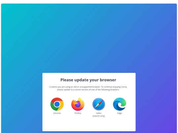Open the Firefox browser icon
The width and height of the screenshot is (178, 133).
click(78, 104)
